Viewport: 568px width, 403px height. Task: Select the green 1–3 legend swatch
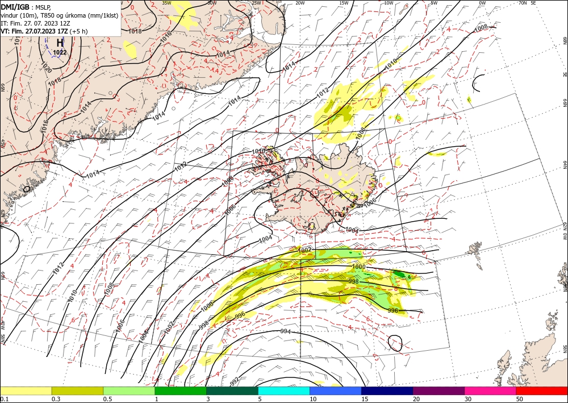click(x=181, y=390)
